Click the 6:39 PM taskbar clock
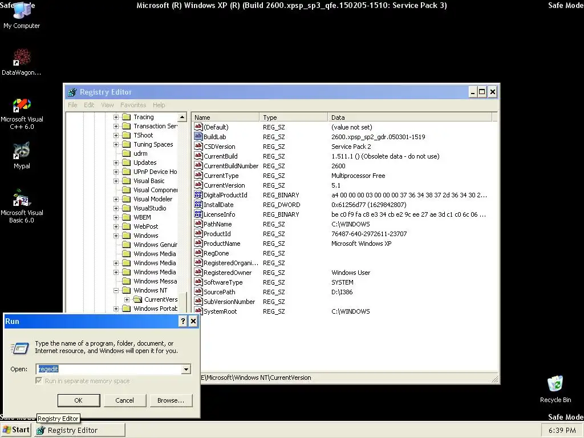 coord(562,430)
